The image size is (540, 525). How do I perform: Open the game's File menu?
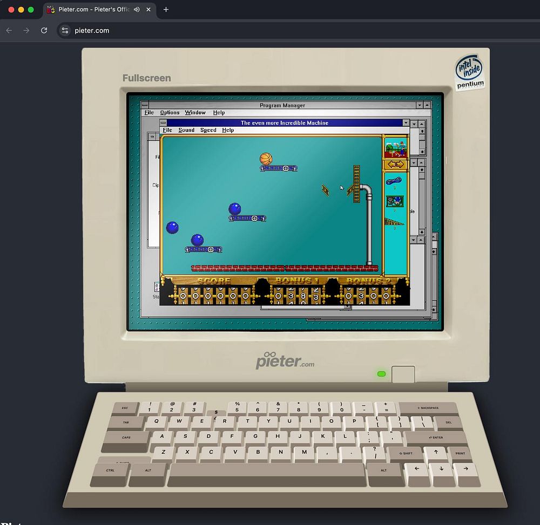click(167, 130)
